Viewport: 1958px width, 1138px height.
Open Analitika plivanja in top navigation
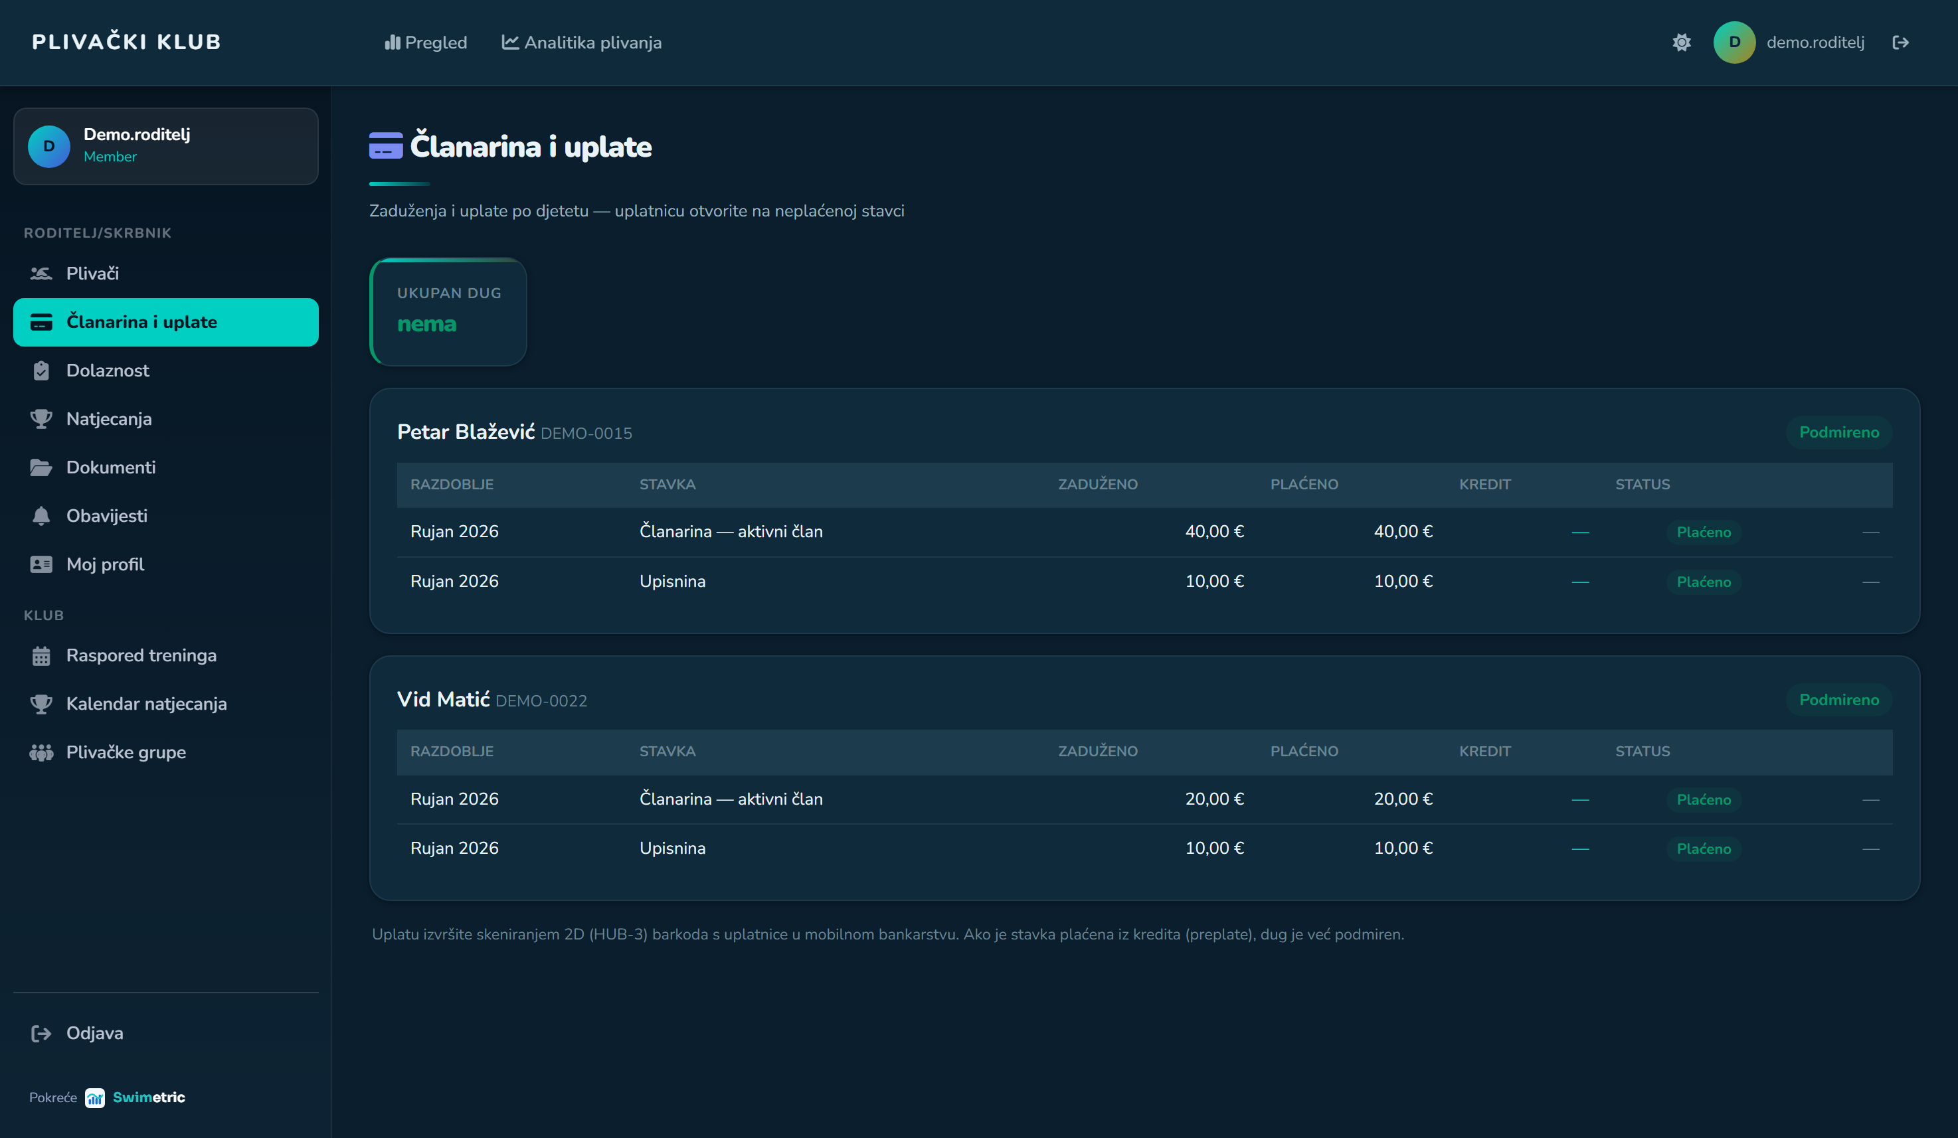point(582,42)
